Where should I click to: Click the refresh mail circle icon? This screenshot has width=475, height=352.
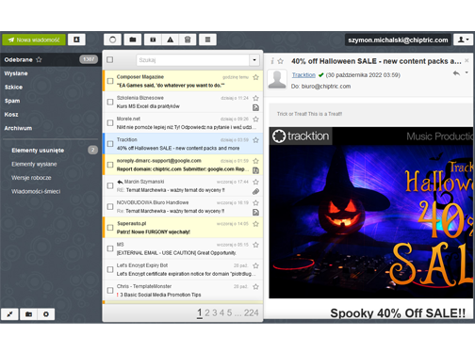112,40
